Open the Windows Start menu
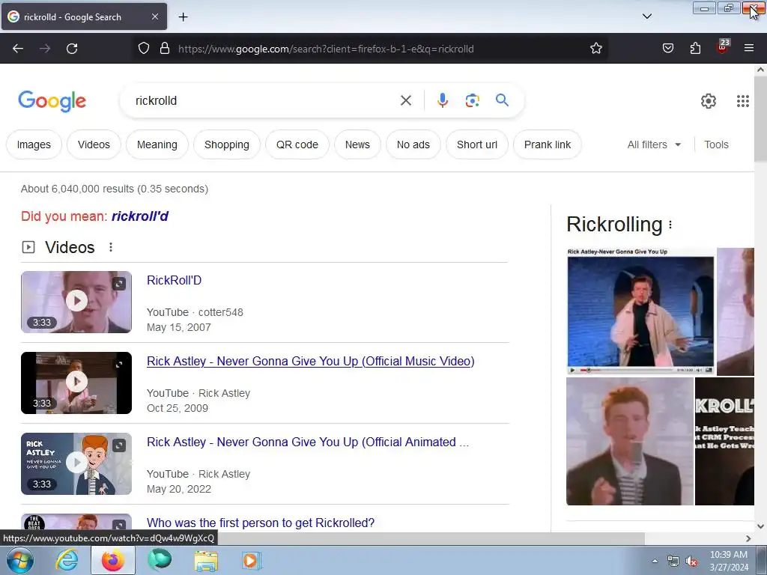The image size is (767, 575). (19, 561)
